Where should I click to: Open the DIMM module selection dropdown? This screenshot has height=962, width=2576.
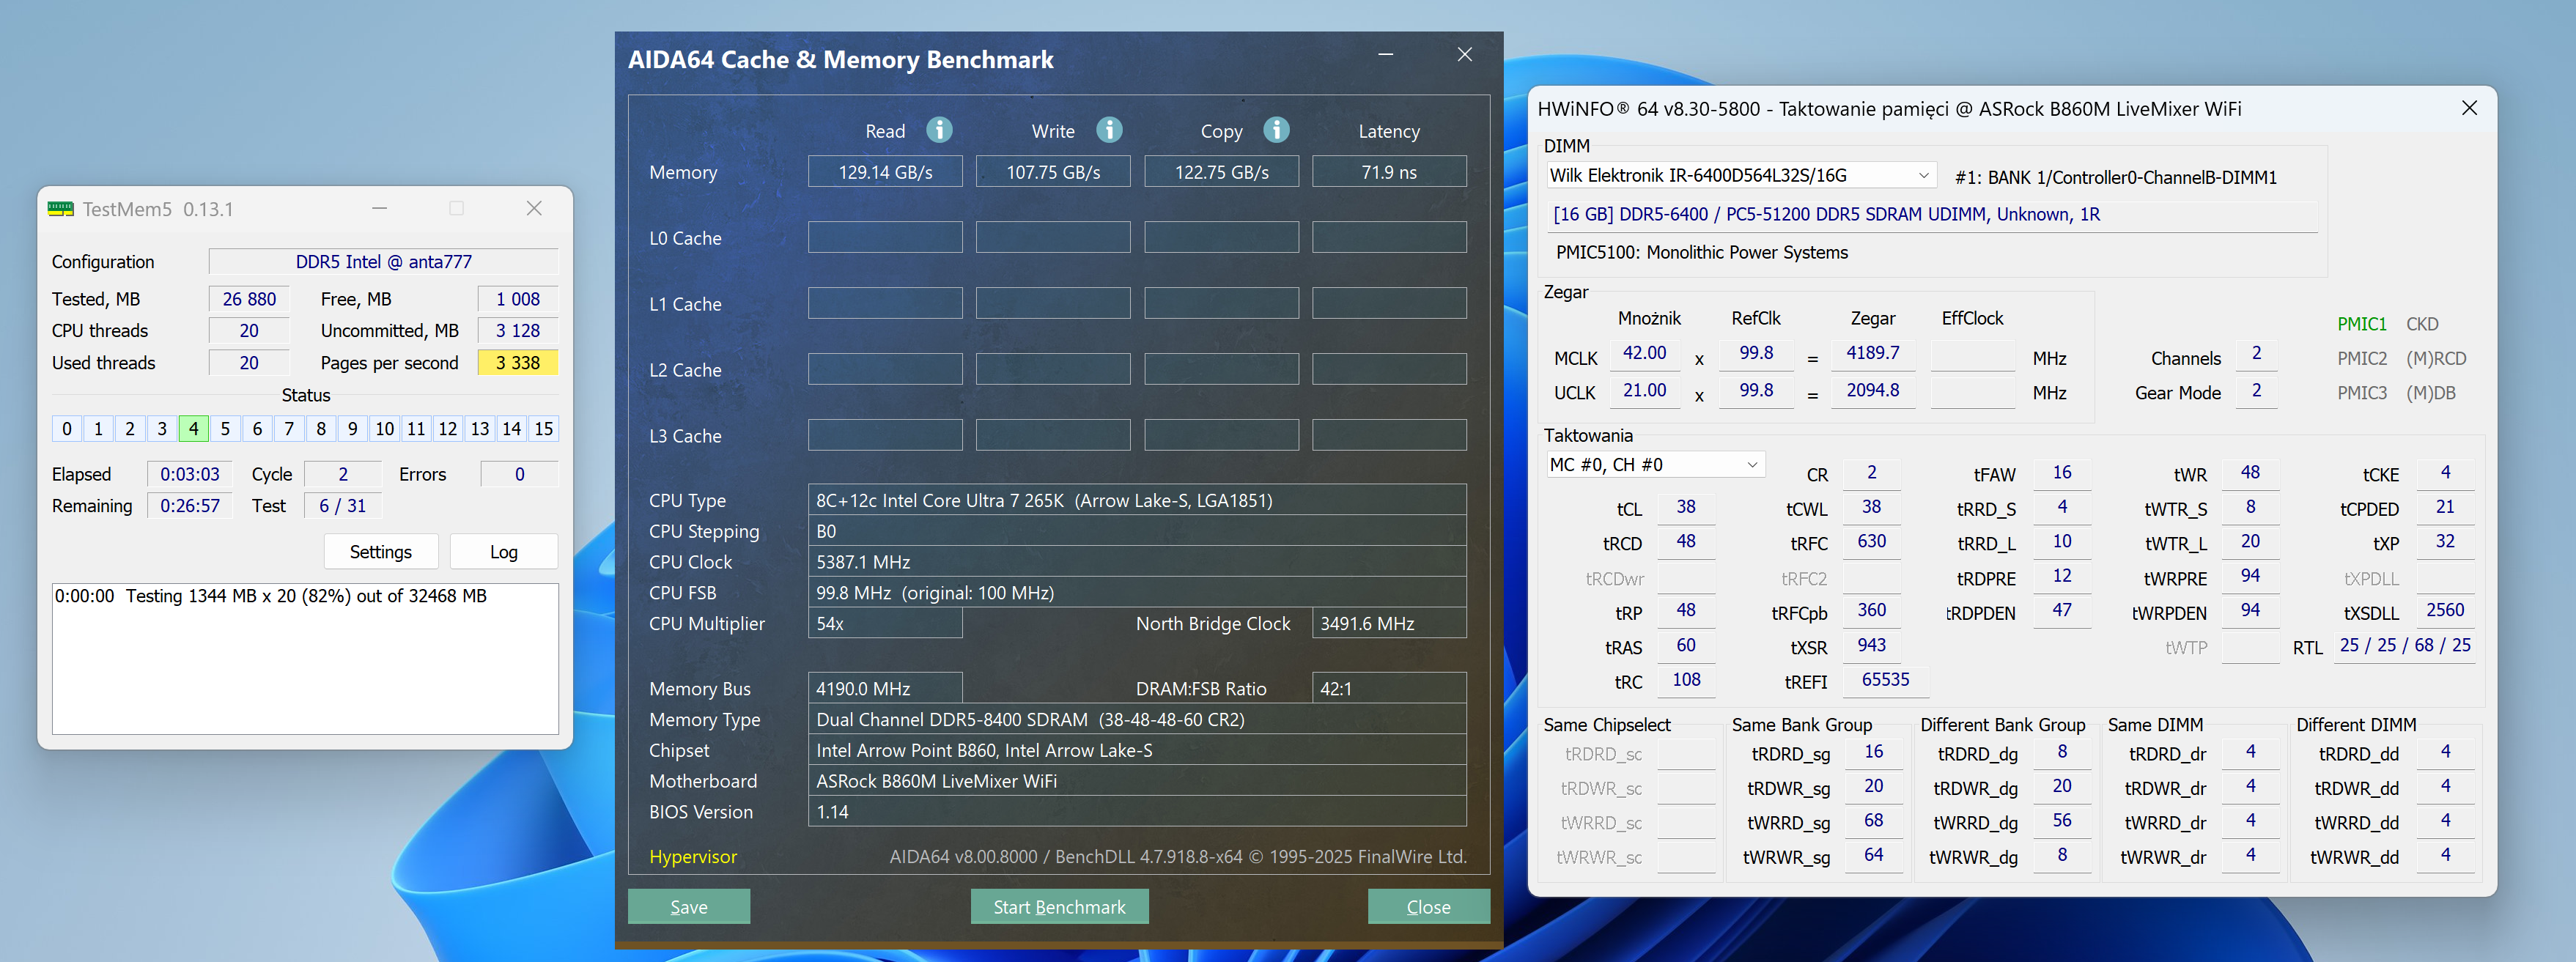(x=1923, y=176)
